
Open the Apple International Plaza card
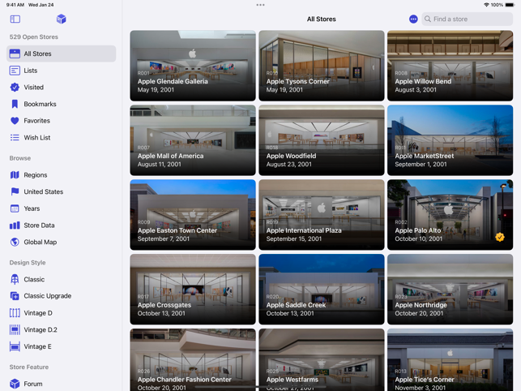click(322, 215)
